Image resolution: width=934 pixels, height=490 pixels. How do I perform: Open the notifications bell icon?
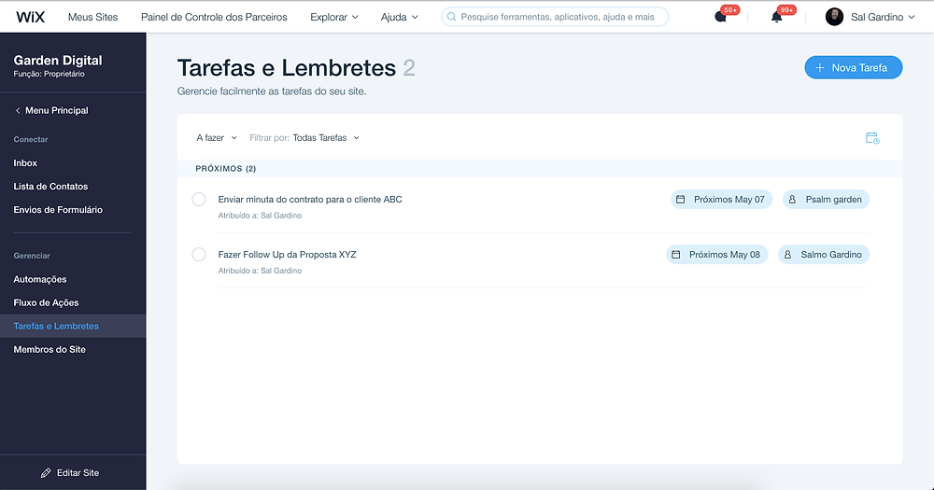click(x=776, y=17)
